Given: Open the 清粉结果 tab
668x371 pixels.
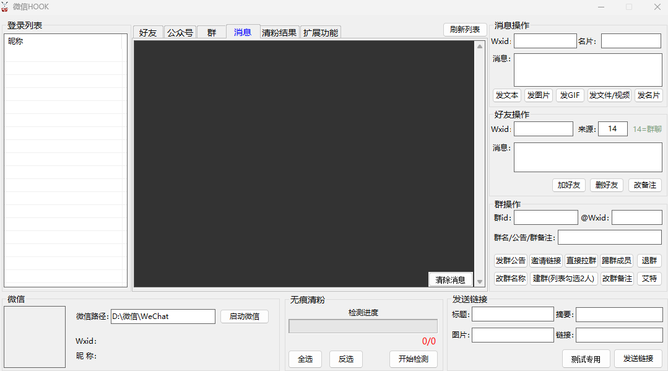Looking at the screenshot, I should tap(279, 33).
